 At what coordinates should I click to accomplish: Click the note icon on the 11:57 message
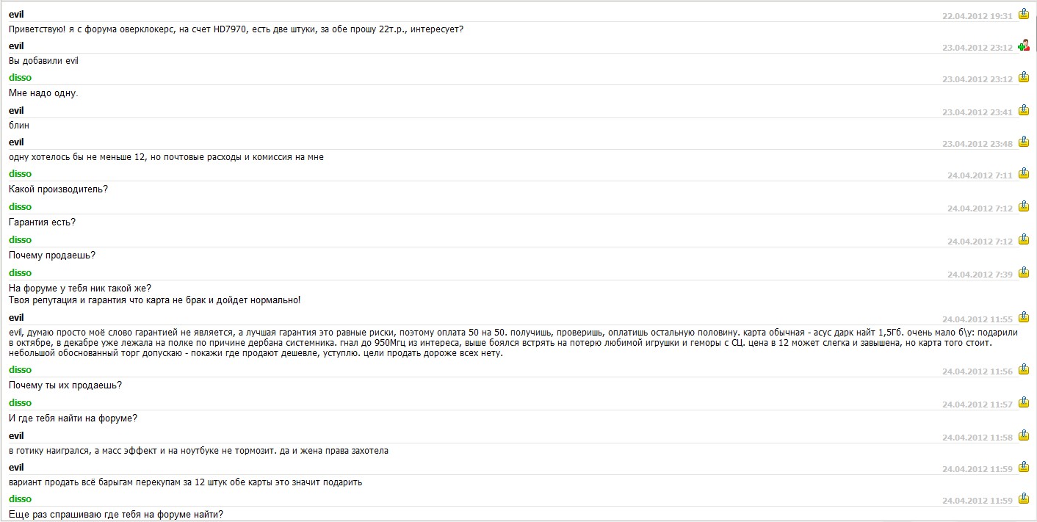[x=1024, y=403]
